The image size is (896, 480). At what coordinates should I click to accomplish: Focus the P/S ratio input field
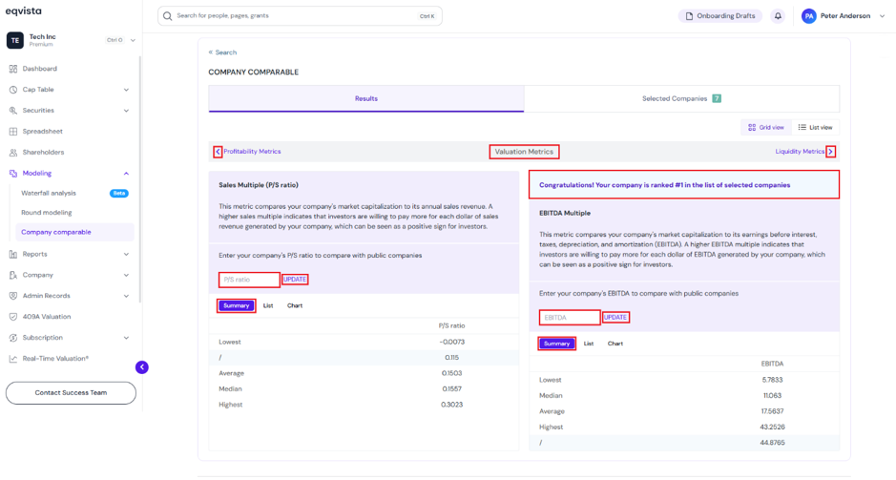250,280
